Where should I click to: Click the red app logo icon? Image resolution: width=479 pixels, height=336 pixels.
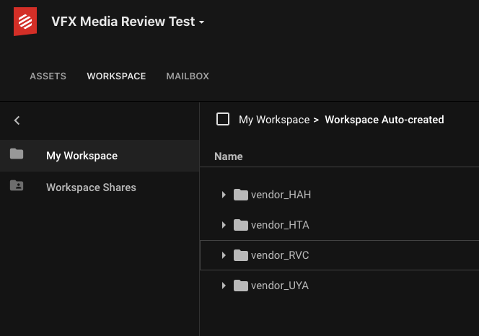coord(25,22)
